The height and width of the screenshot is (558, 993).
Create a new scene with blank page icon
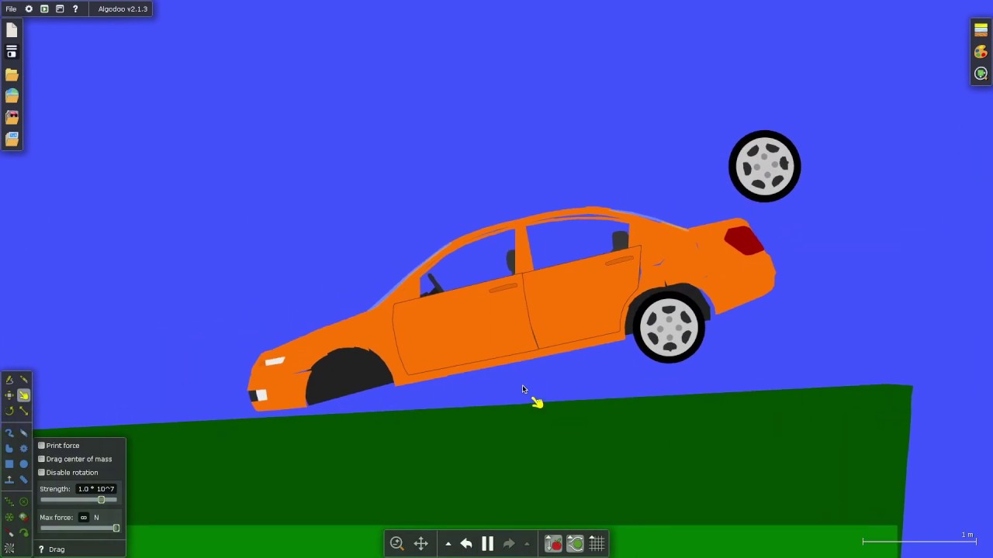click(x=12, y=30)
